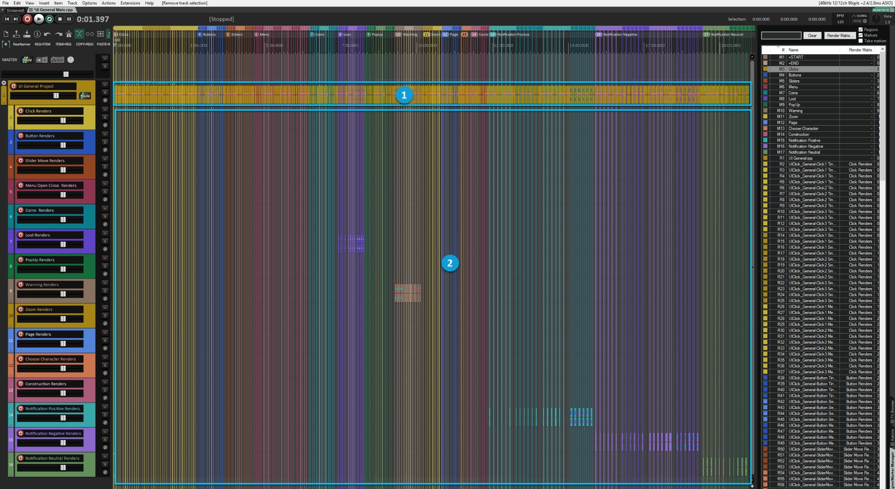Collapse the UI General Project folder

point(4,83)
